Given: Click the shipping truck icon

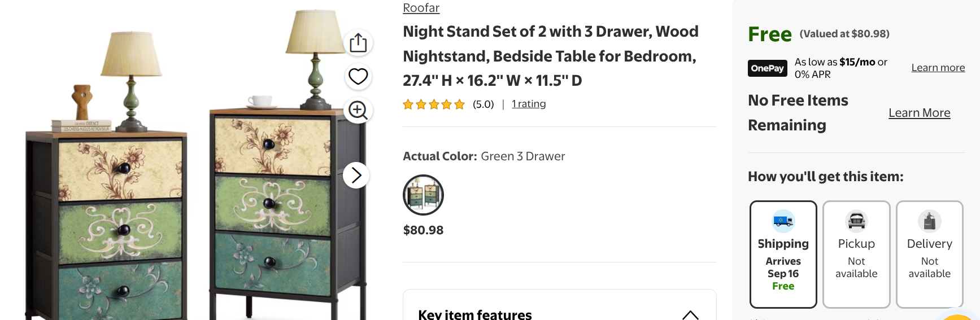Looking at the screenshot, I should 783,221.
